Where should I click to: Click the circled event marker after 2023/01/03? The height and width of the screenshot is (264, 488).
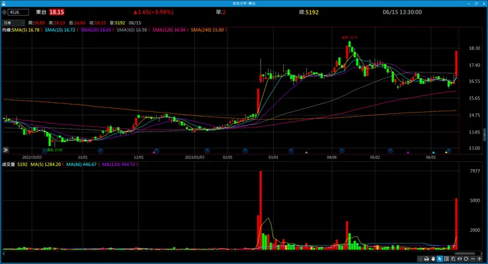point(207,151)
